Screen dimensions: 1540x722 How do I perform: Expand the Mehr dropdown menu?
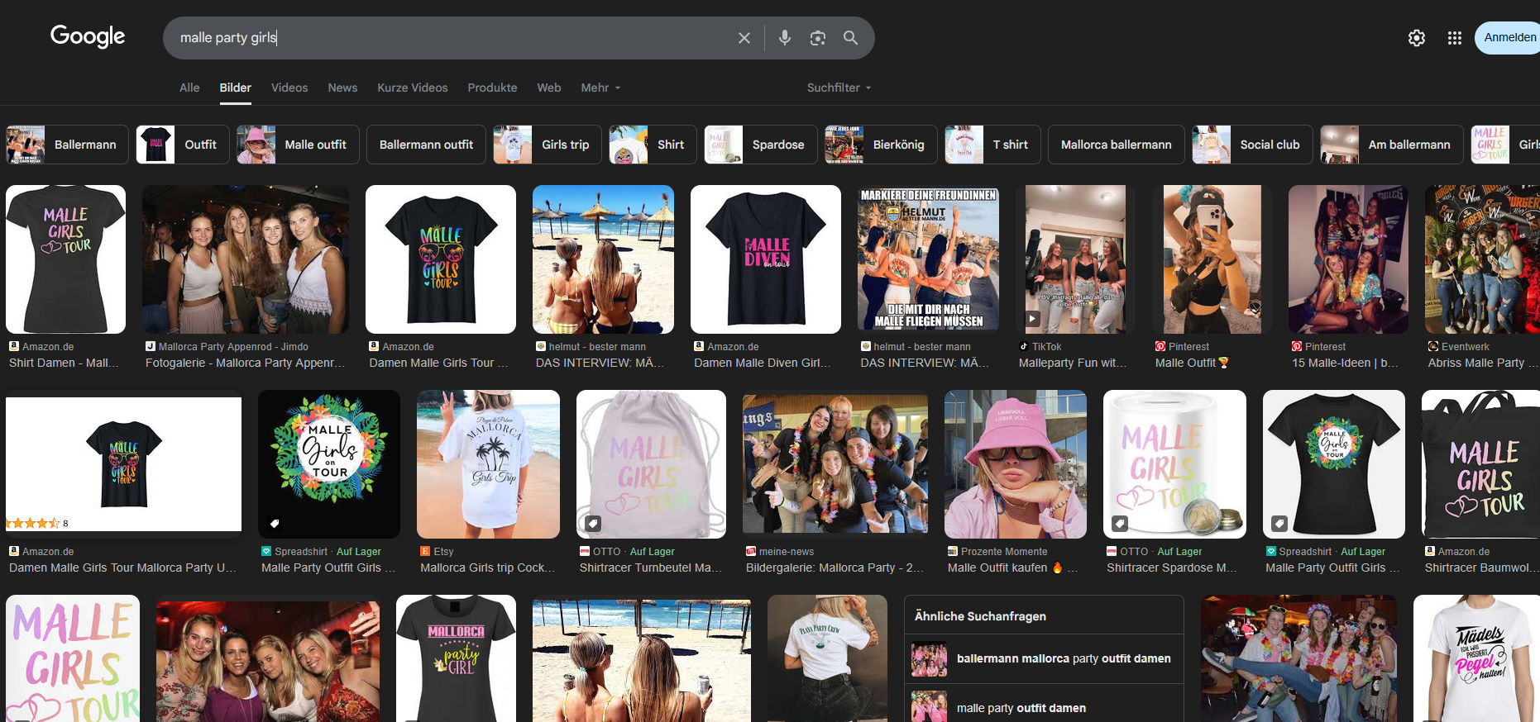click(x=600, y=88)
